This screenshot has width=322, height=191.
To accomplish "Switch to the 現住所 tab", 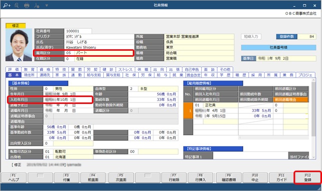I will tap(29, 75).
